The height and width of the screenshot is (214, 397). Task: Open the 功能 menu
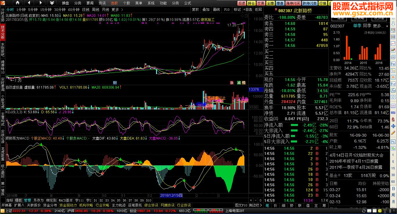(163, 3)
